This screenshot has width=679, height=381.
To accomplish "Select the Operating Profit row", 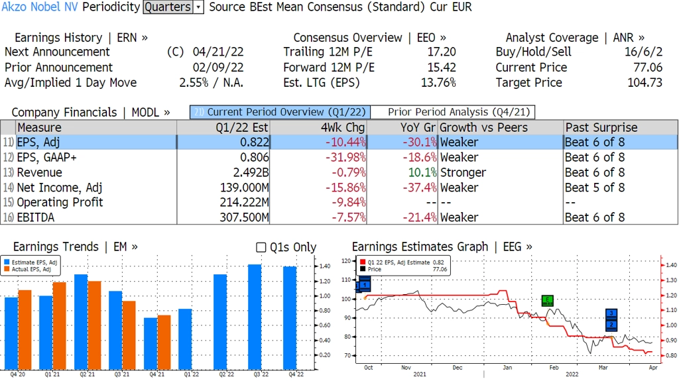I will point(339,202).
